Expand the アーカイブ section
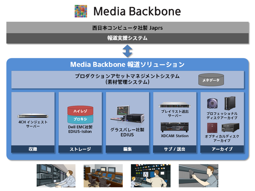This screenshot has width=255, height=191. point(222,149)
